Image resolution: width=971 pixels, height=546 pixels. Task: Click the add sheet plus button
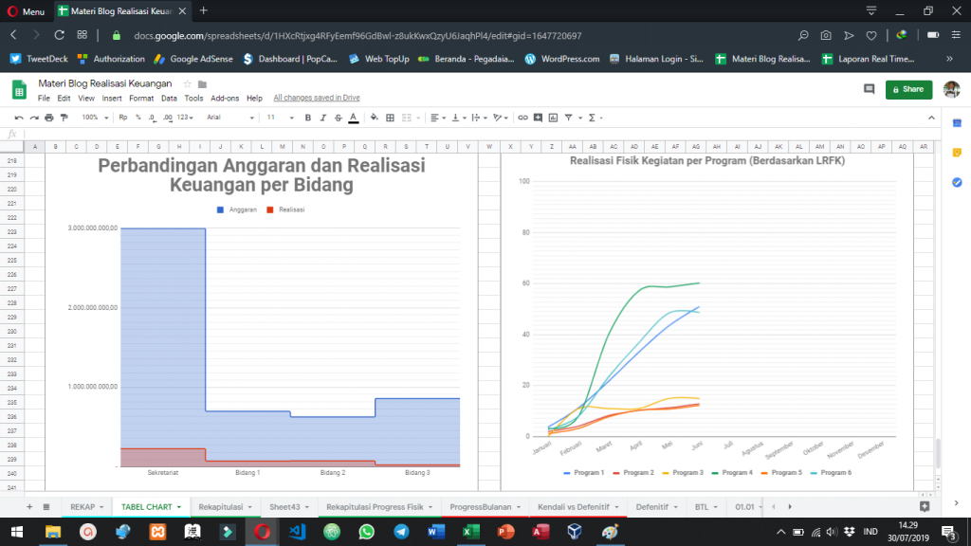(29, 507)
